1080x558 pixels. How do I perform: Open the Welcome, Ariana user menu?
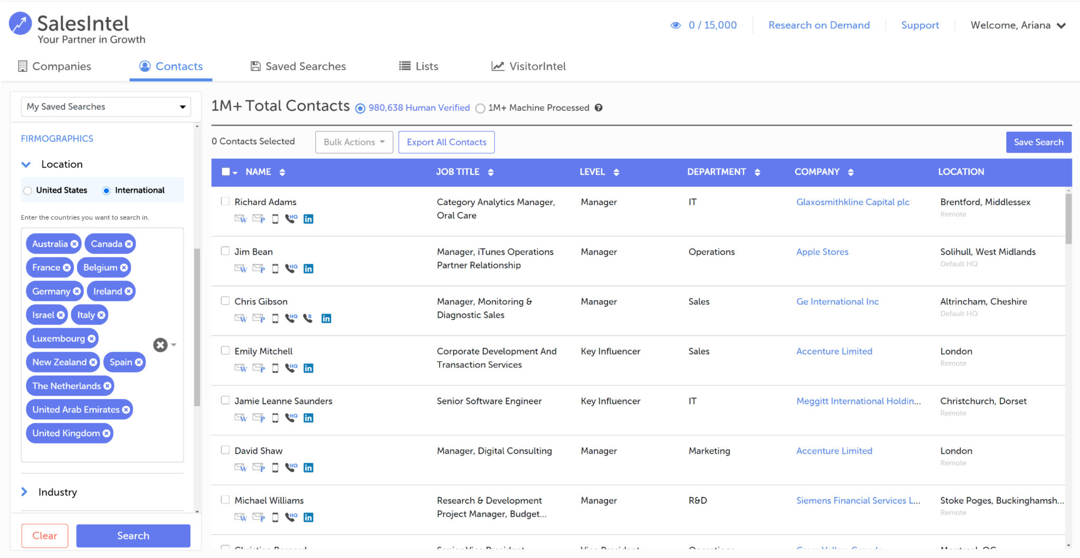[1018, 25]
